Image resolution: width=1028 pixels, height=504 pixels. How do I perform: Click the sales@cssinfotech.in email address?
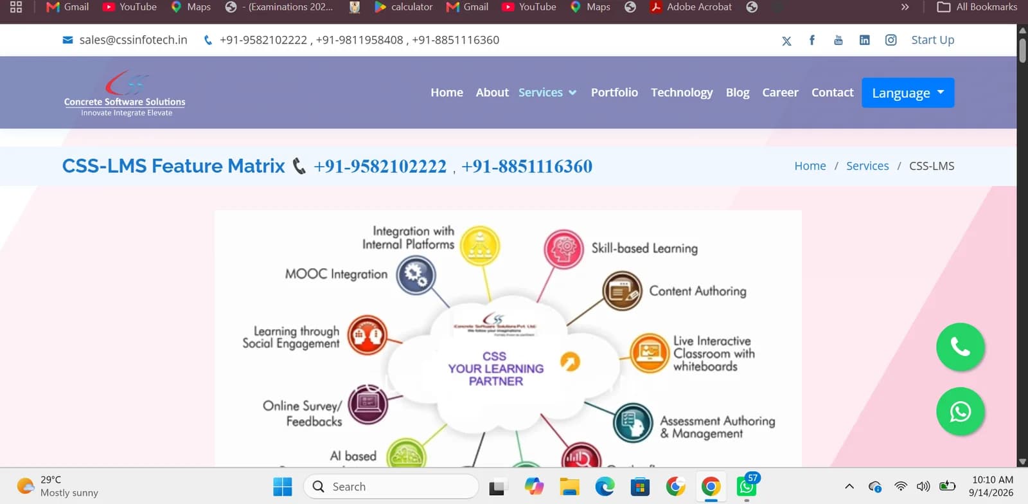134,40
